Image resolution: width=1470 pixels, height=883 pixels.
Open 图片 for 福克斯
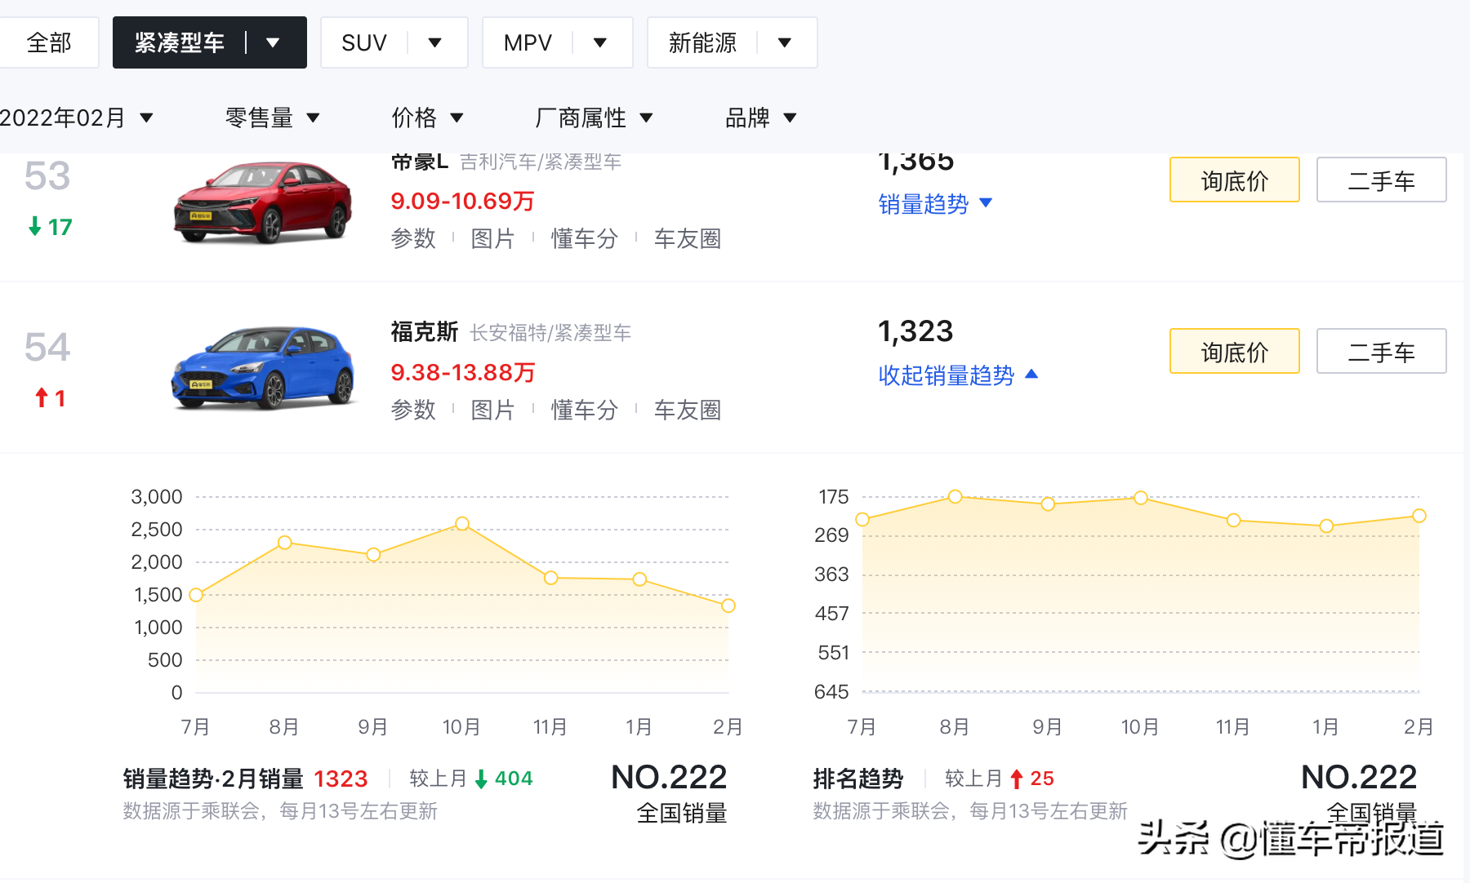(x=493, y=410)
